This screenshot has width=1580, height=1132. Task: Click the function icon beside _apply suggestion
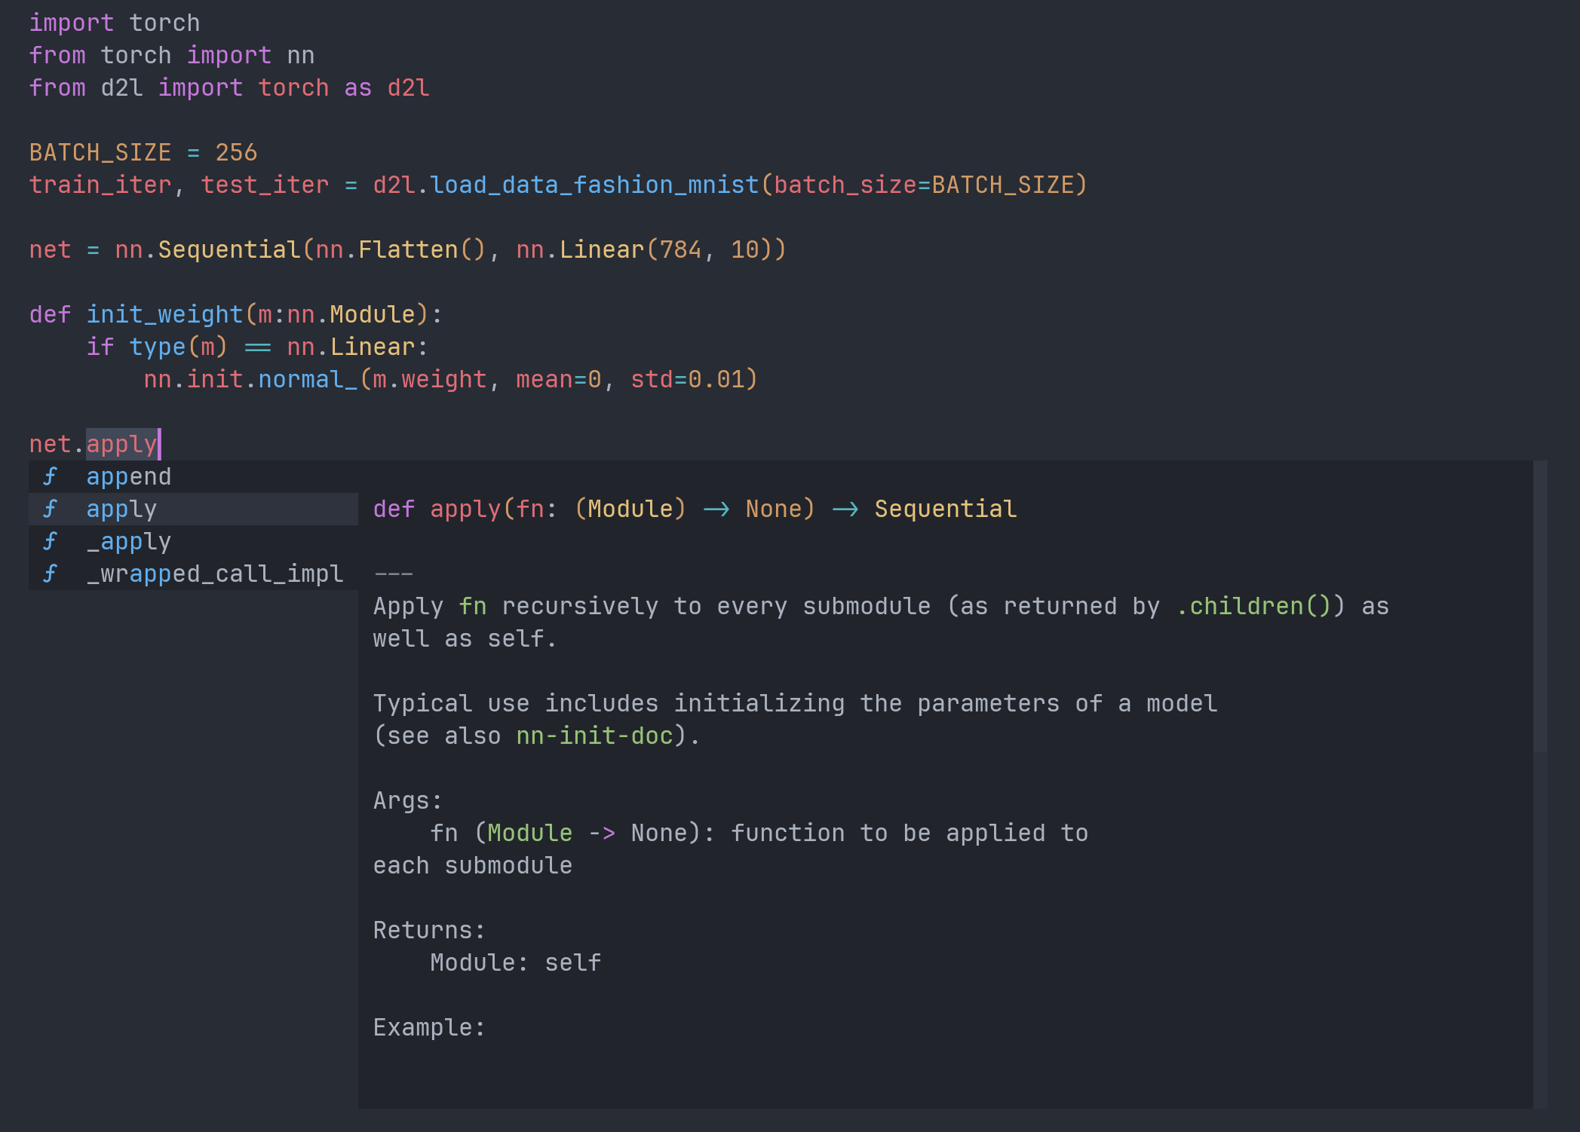tap(51, 542)
